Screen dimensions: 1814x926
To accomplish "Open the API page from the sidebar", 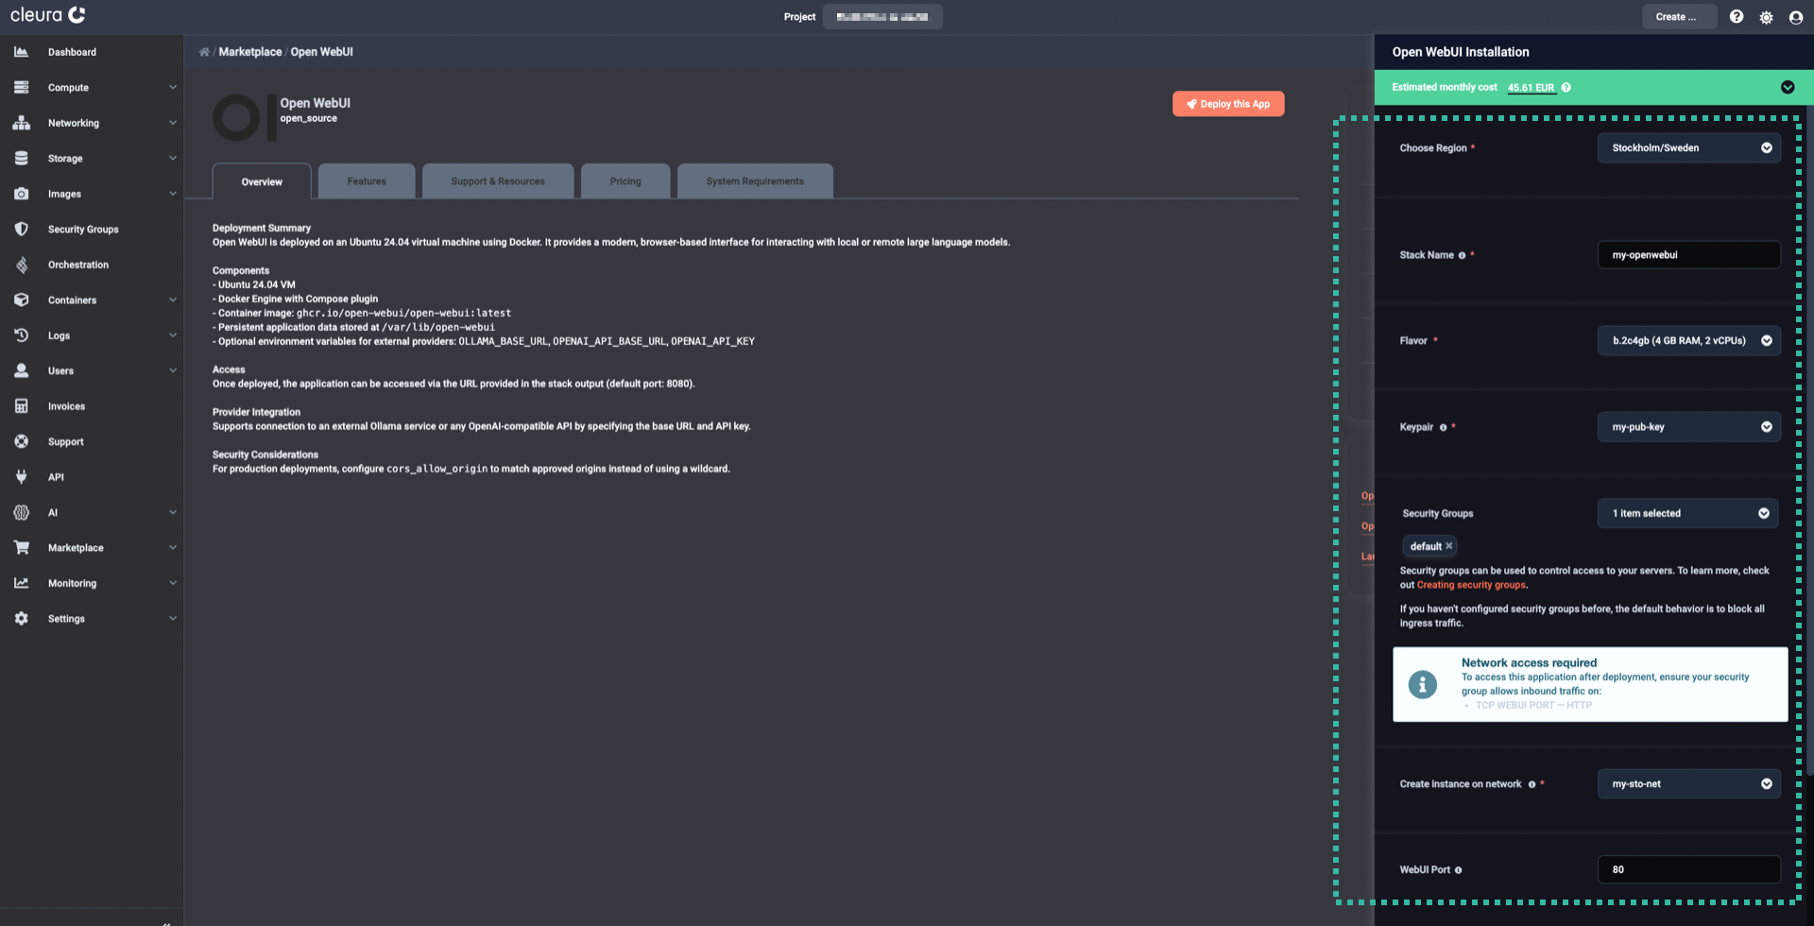I will pyautogui.click(x=56, y=477).
